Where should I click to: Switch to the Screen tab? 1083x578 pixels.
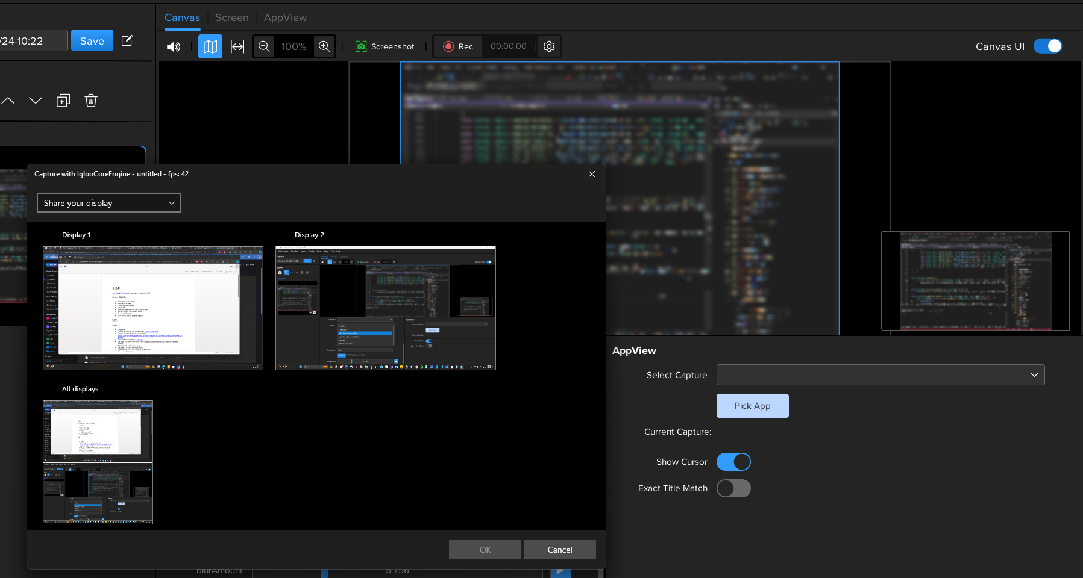click(231, 17)
